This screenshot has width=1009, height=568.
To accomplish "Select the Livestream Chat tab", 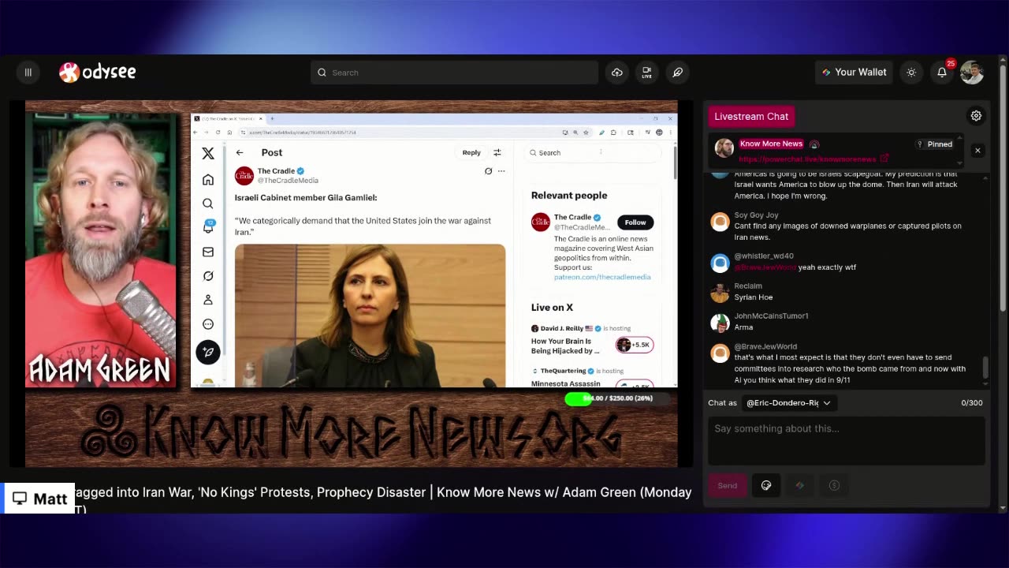I will [751, 116].
